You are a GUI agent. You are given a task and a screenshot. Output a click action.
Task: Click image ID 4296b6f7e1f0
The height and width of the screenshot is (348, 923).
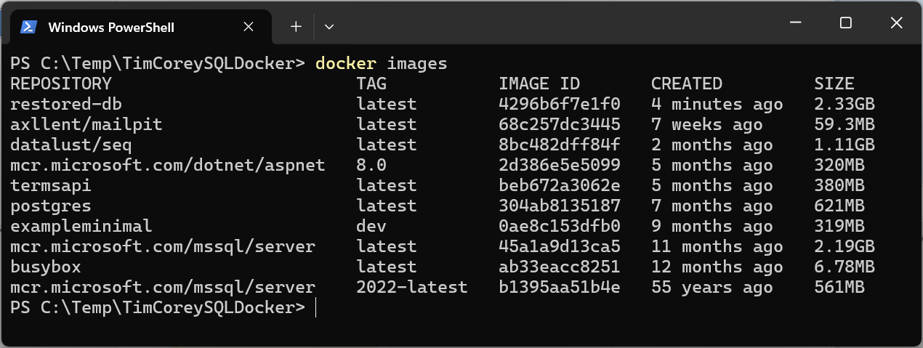pos(560,104)
